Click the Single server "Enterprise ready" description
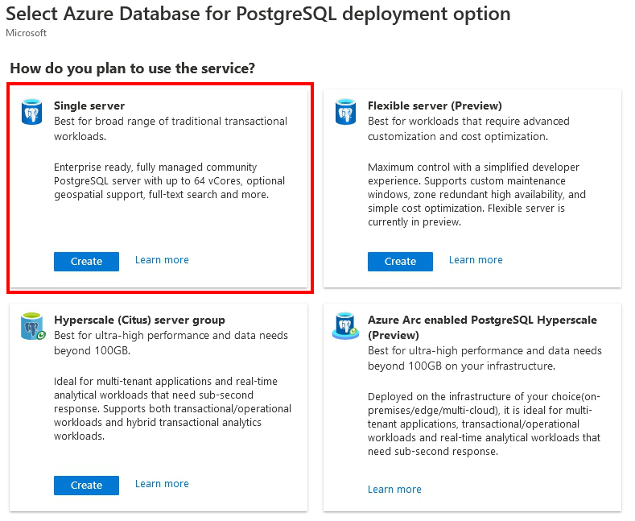The width and height of the screenshot is (635, 521). pyautogui.click(x=169, y=181)
